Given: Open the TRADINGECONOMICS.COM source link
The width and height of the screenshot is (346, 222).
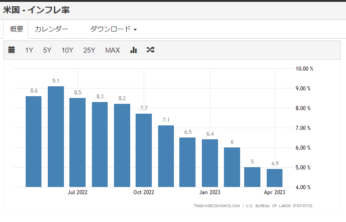Looking at the screenshot, I should 216,206.
